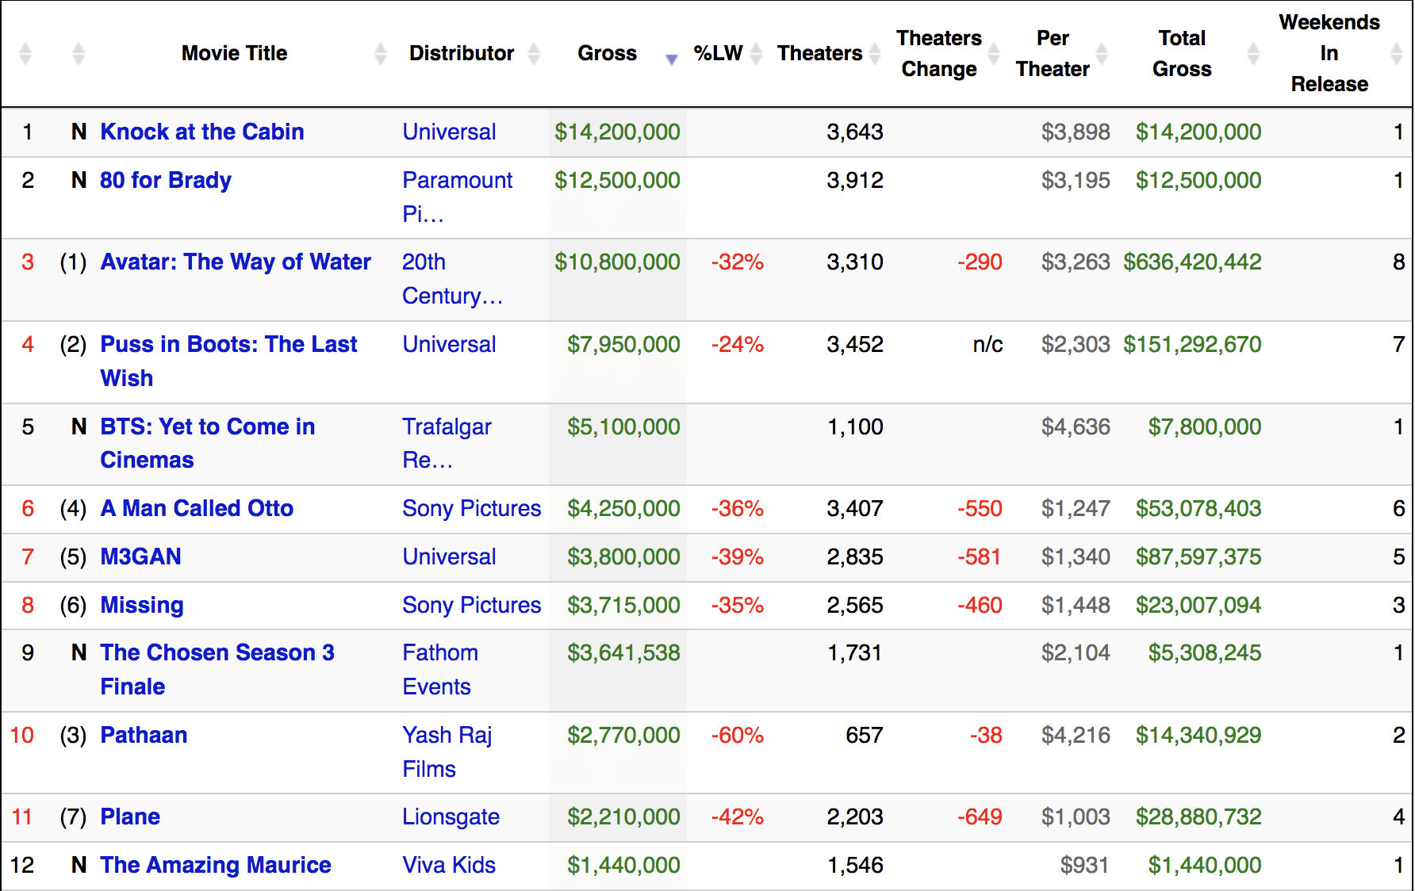Open 80 for Brady movie link
The image size is (1415, 891).
(166, 180)
